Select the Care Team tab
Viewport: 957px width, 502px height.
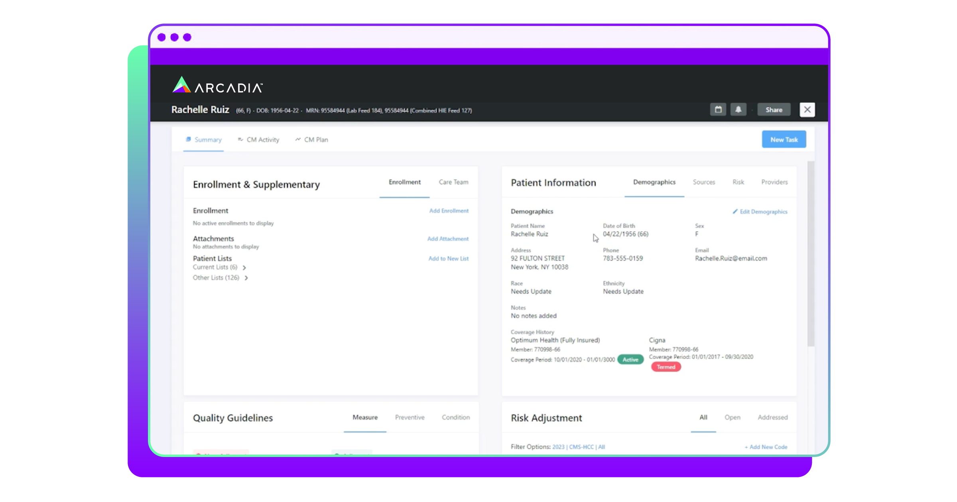click(453, 182)
